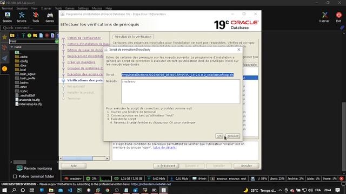This screenshot has width=346, height=194.
Task: Show hidden system tray icons chevron
Action: click(x=280, y=190)
